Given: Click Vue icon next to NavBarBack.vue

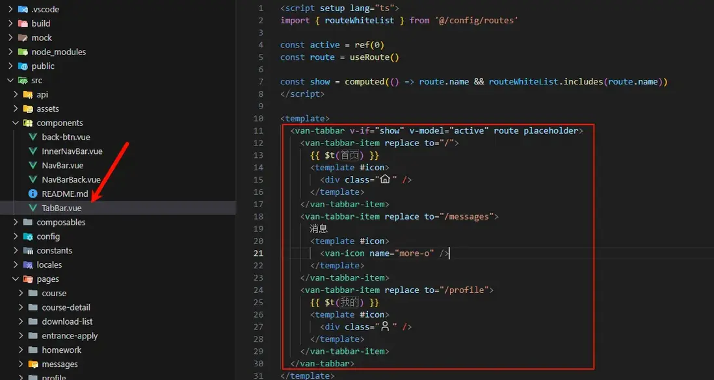Looking at the screenshot, I should point(33,179).
